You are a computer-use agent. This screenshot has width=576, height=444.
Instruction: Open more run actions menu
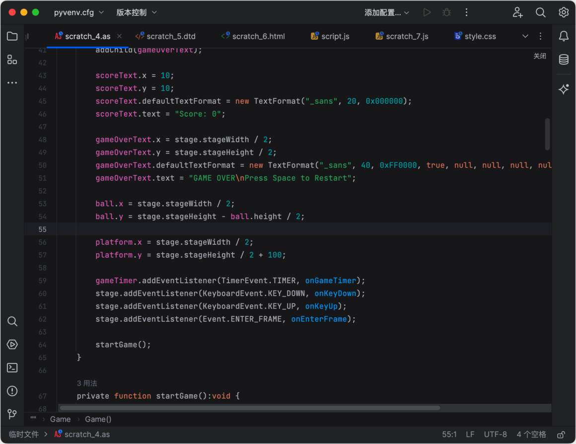tap(467, 12)
